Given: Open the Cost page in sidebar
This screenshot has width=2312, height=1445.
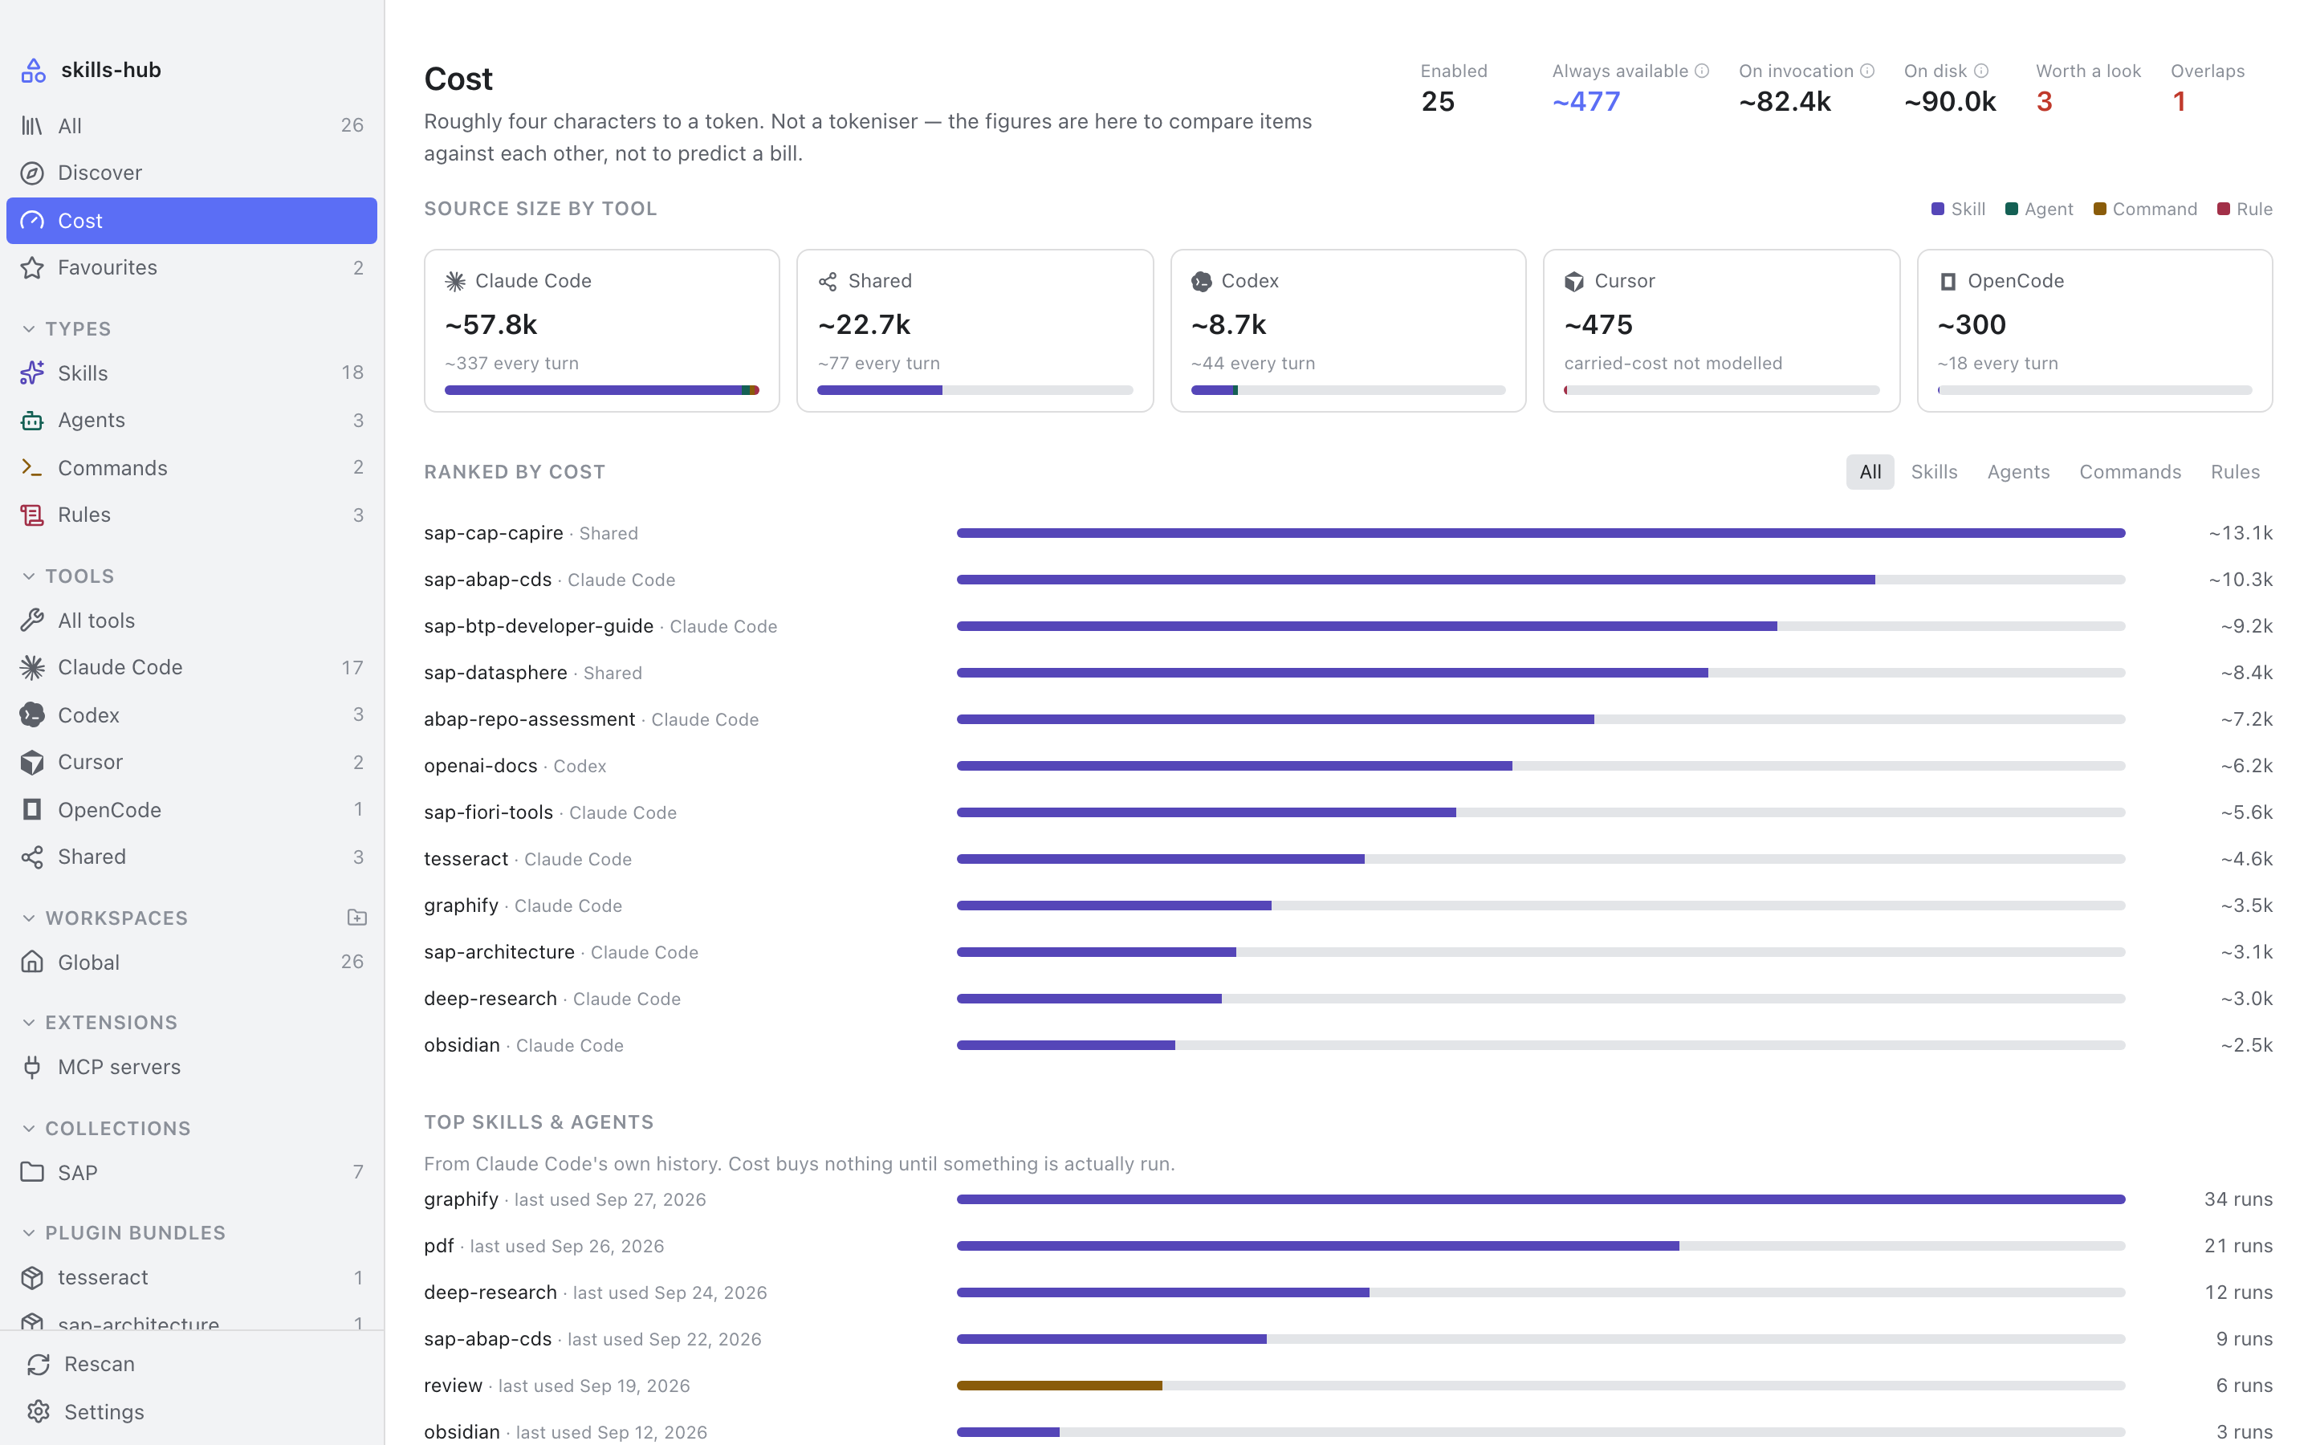Looking at the screenshot, I should coord(191,221).
